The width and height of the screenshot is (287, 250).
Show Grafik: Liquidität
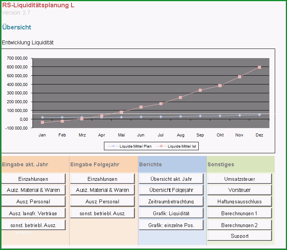click(x=171, y=213)
